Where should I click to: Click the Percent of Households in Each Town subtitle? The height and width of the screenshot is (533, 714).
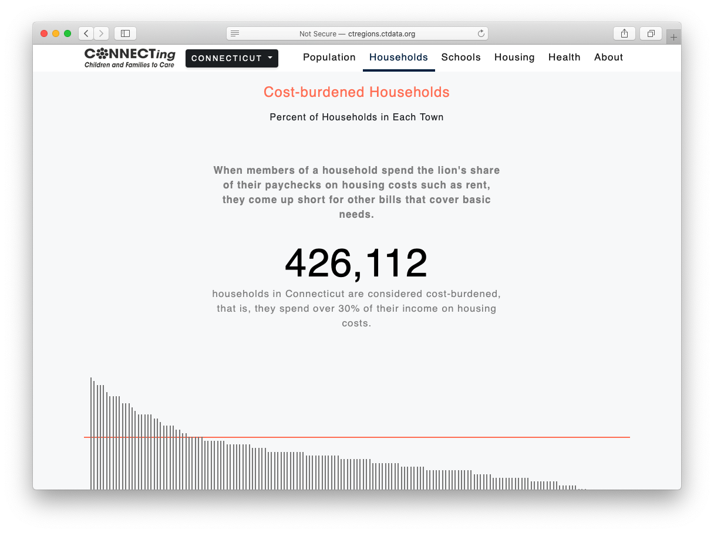(356, 117)
